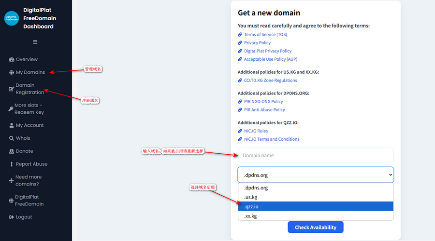435x241 pixels.
Task: Click the Overview dashboard icon
Action: click(12, 59)
